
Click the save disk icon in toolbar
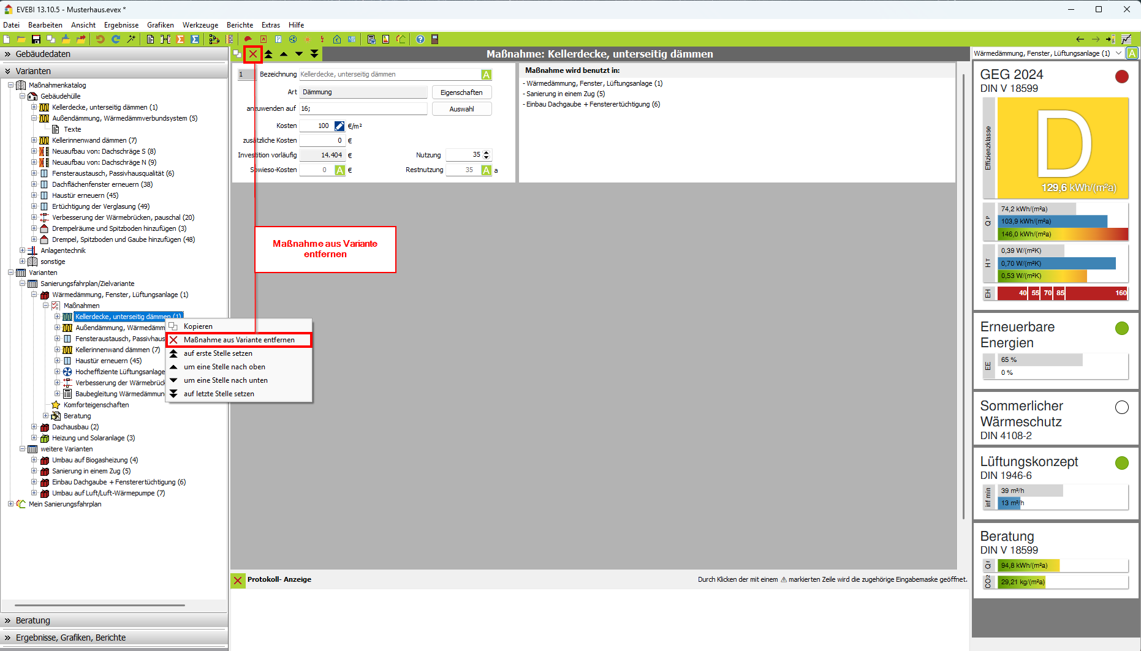36,39
